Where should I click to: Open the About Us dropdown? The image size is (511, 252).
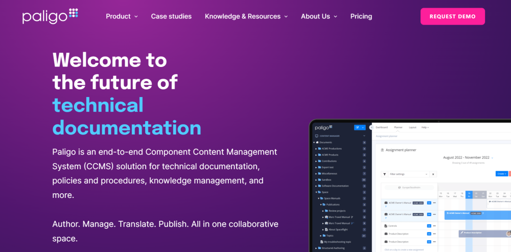coord(319,16)
